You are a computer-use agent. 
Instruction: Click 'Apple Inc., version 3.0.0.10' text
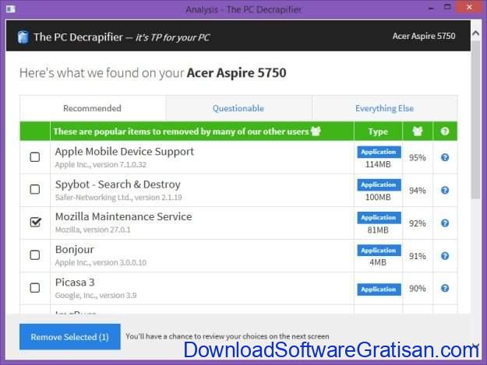tap(101, 263)
